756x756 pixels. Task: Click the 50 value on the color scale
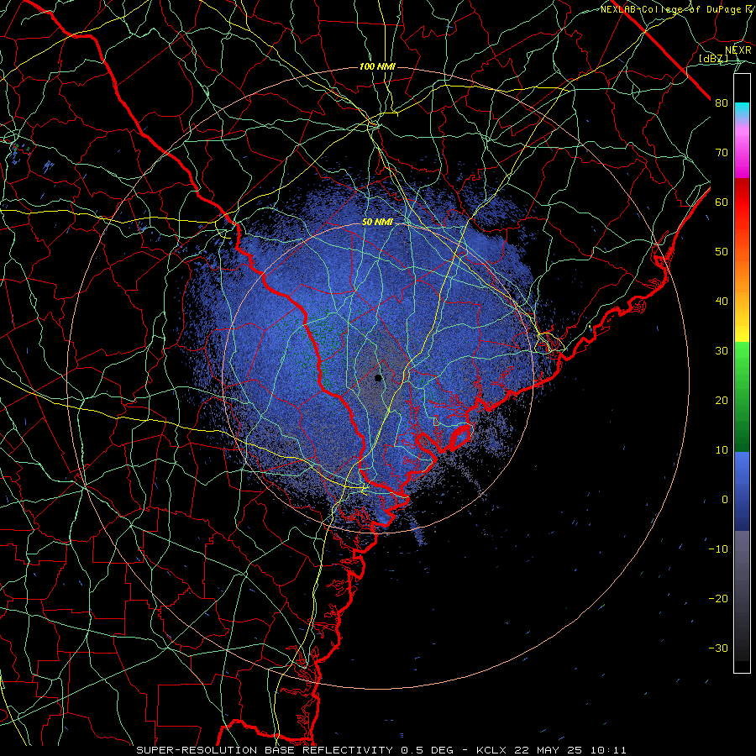point(722,252)
